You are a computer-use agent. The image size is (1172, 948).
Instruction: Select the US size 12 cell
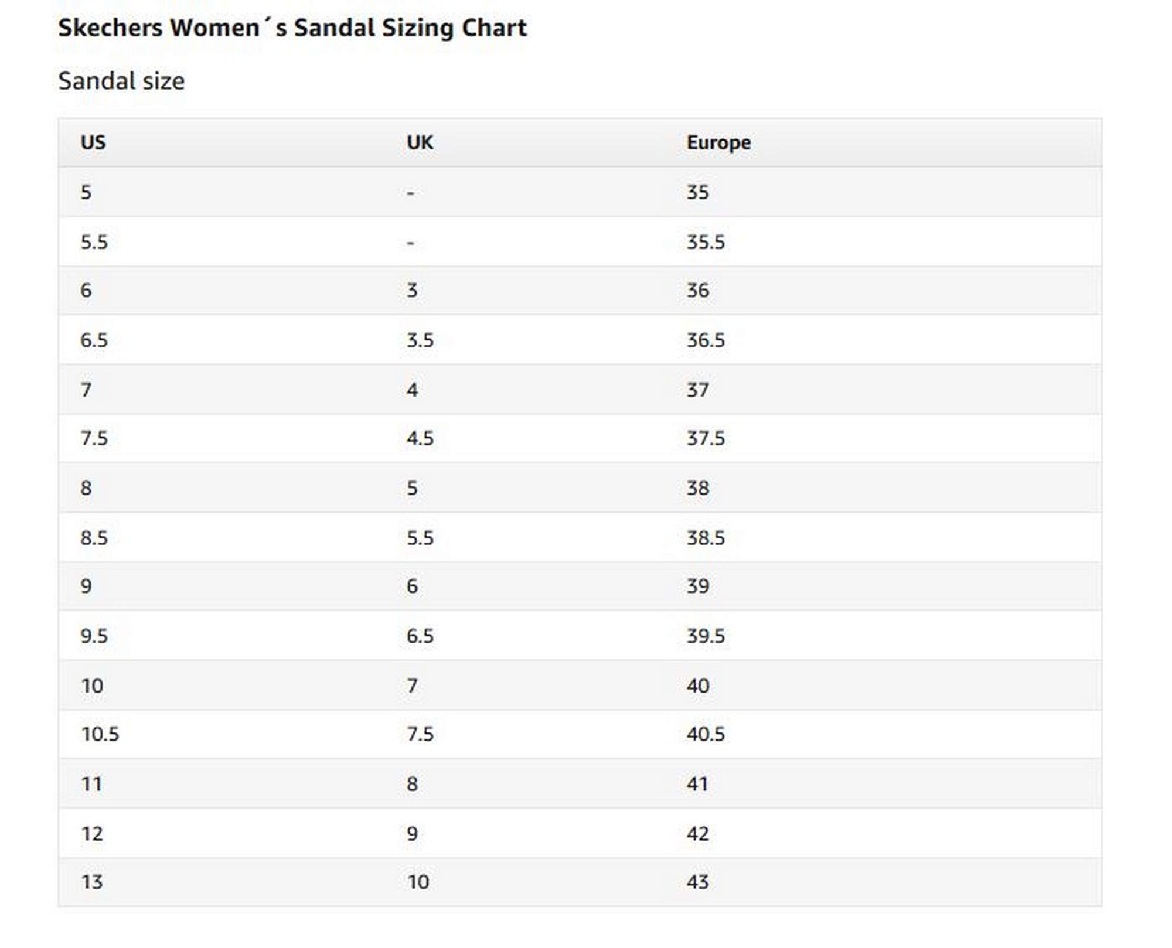click(x=92, y=834)
